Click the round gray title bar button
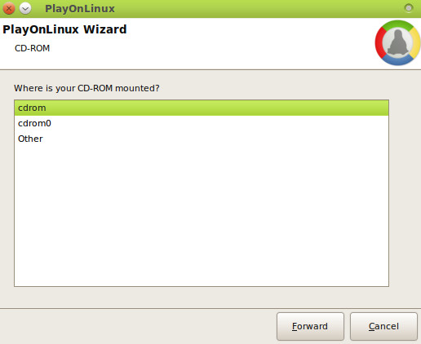The image size is (421, 344). click(x=408, y=8)
